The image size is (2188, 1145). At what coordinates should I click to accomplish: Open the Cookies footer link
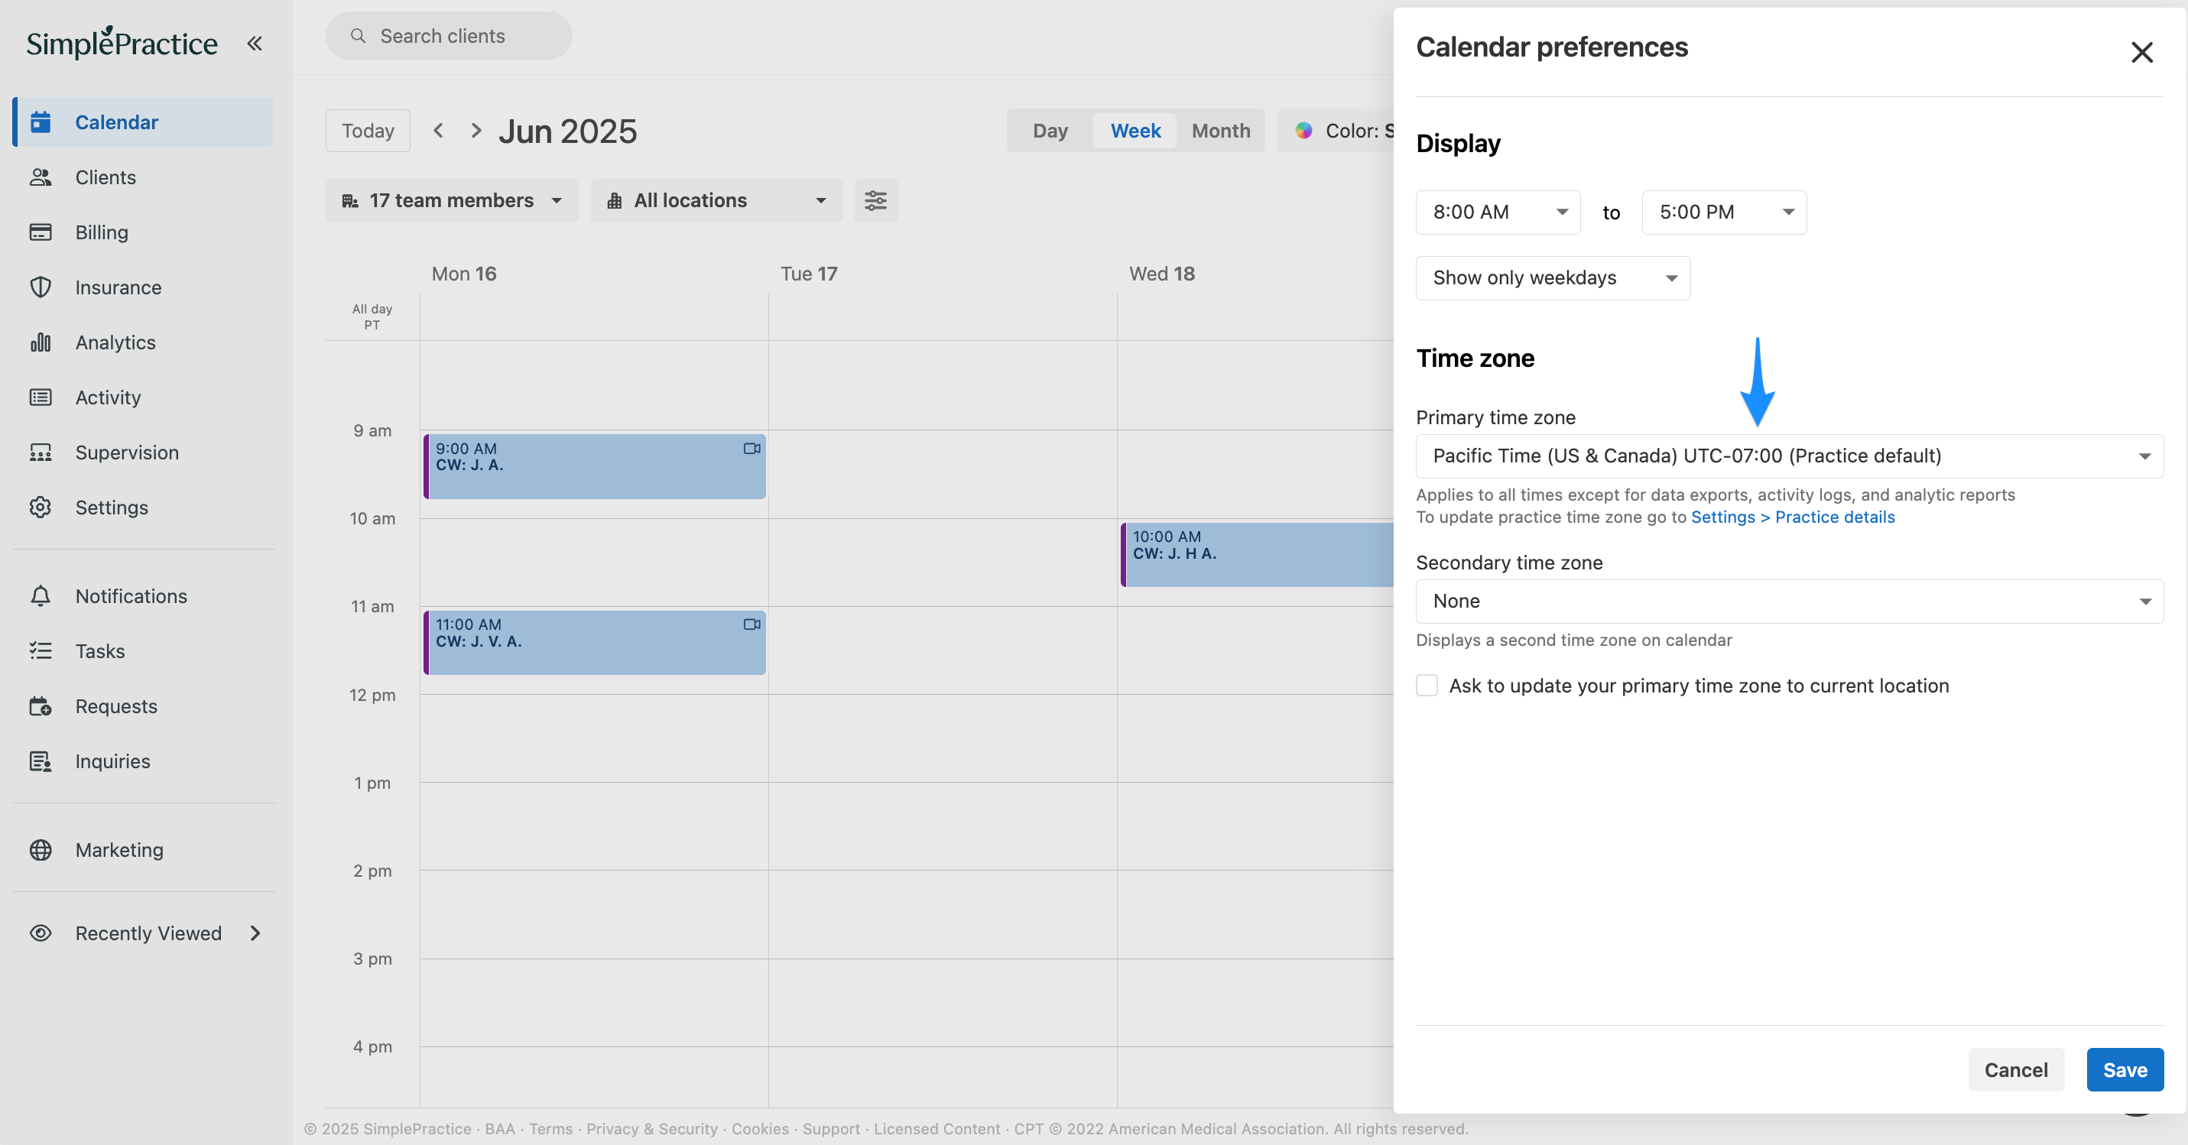point(759,1129)
